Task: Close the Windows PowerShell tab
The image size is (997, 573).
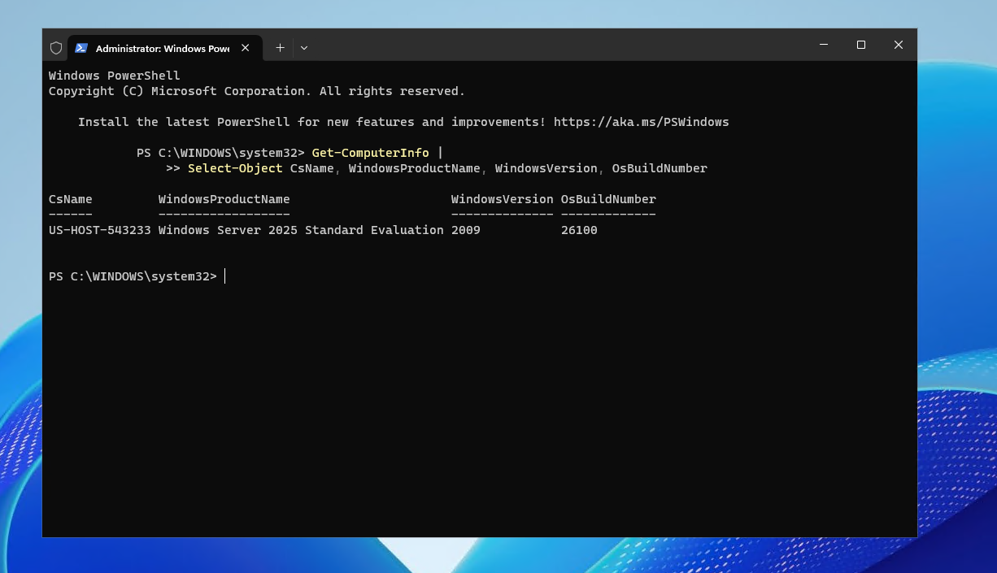Action: point(246,48)
